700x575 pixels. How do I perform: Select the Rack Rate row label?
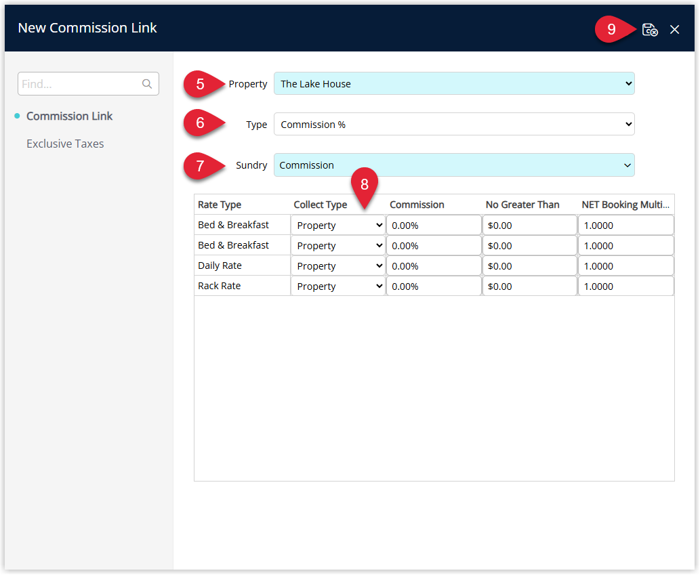tap(219, 286)
